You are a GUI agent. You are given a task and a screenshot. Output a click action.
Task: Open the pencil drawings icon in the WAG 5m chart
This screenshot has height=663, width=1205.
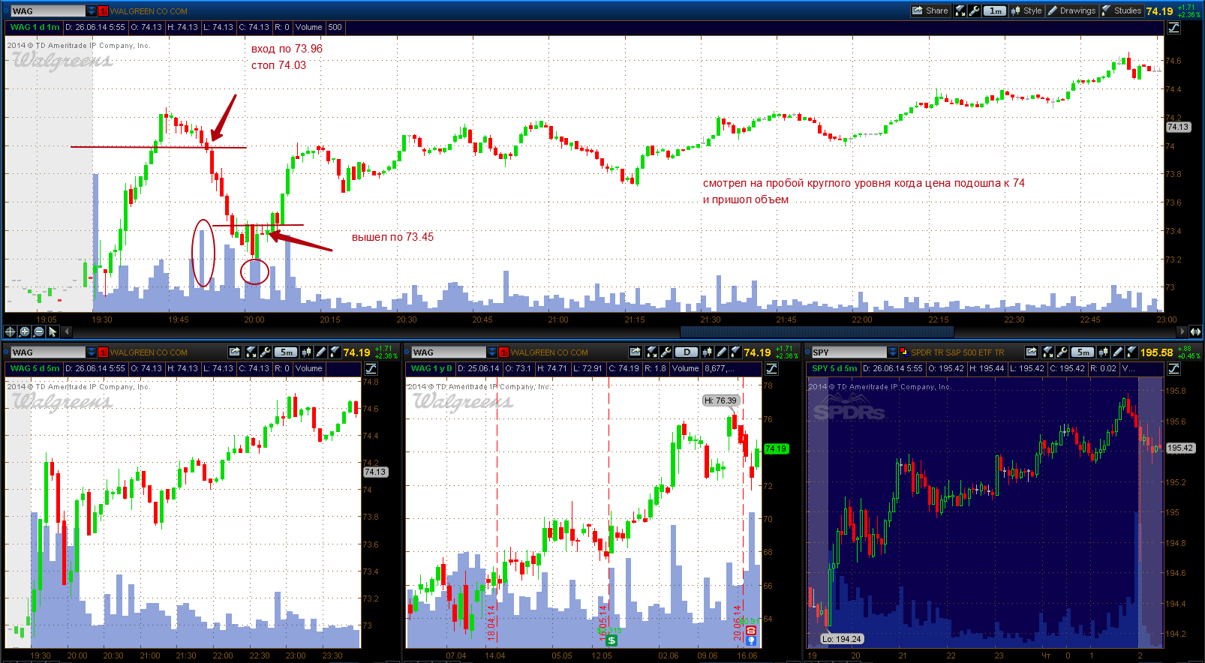click(x=320, y=352)
